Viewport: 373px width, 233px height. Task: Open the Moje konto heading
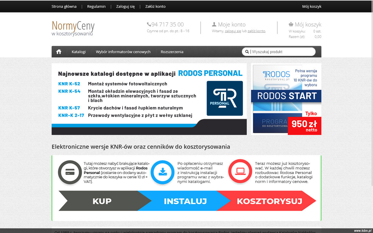[232, 24]
